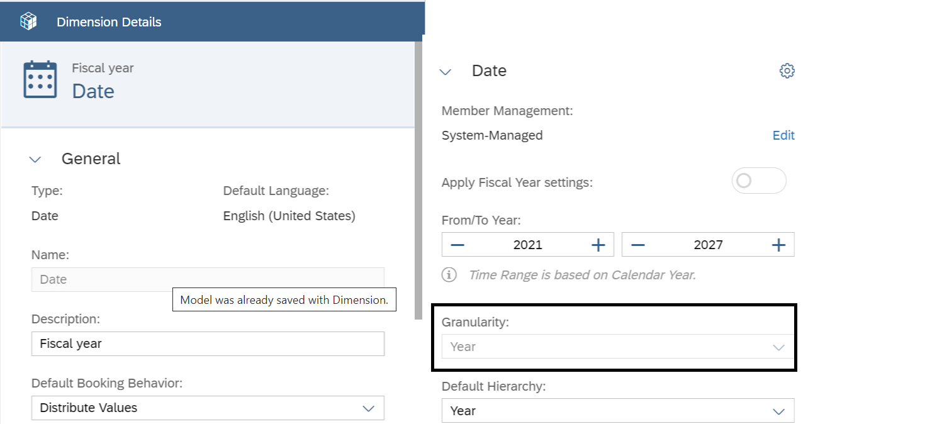Screen dimensions: 937x424
Task: Click the Dimension Details header title
Action: (109, 22)
